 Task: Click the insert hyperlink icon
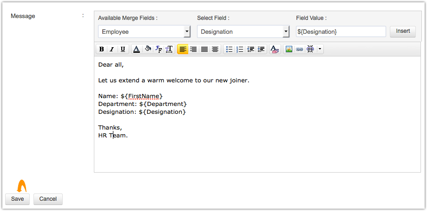[x=300, y=49]
